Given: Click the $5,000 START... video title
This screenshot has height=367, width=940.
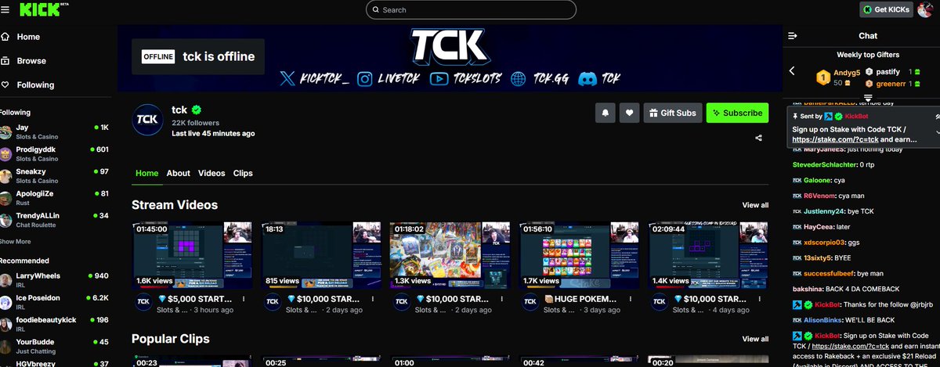Looking at the screenshot, I should pos(194,300).
